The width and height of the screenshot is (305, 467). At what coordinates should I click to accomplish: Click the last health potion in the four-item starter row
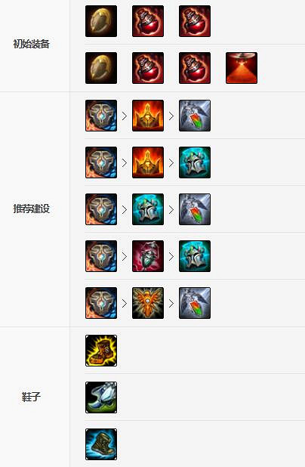pos(195,68)
